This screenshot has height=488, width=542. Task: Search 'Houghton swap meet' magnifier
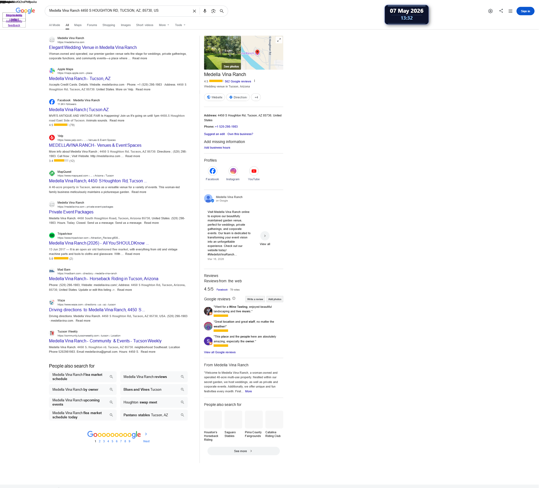(x=182, y=402)
